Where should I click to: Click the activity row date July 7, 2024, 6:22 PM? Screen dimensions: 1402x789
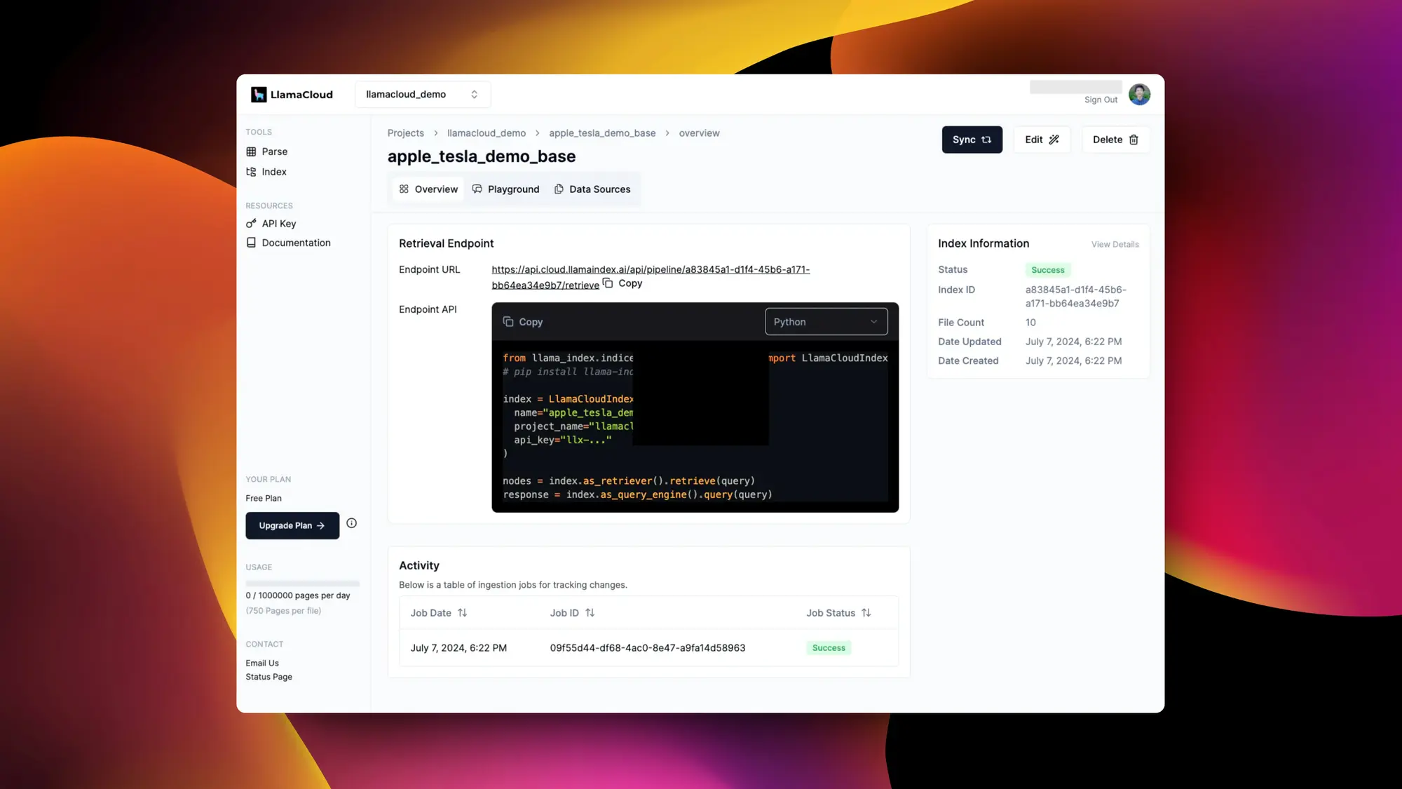[x=458, y=648]
